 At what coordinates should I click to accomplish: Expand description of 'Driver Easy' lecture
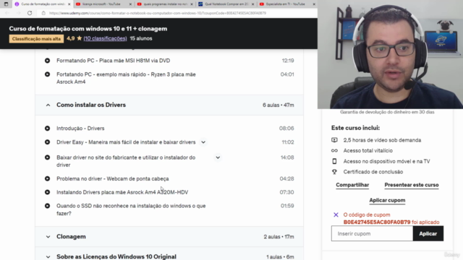pos(203,142)
